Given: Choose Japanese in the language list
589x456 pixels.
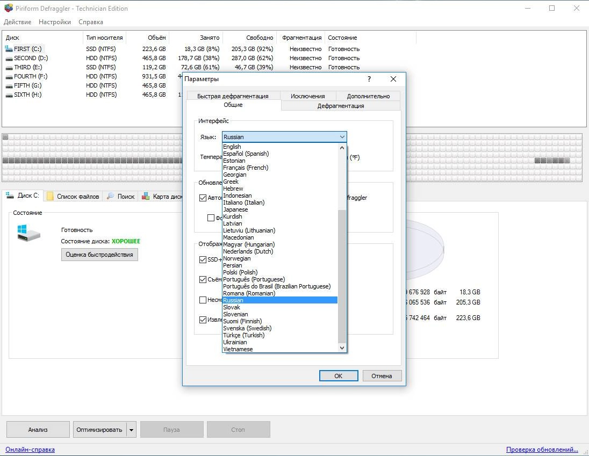Looking at the screenshot, I should (280, 209).
